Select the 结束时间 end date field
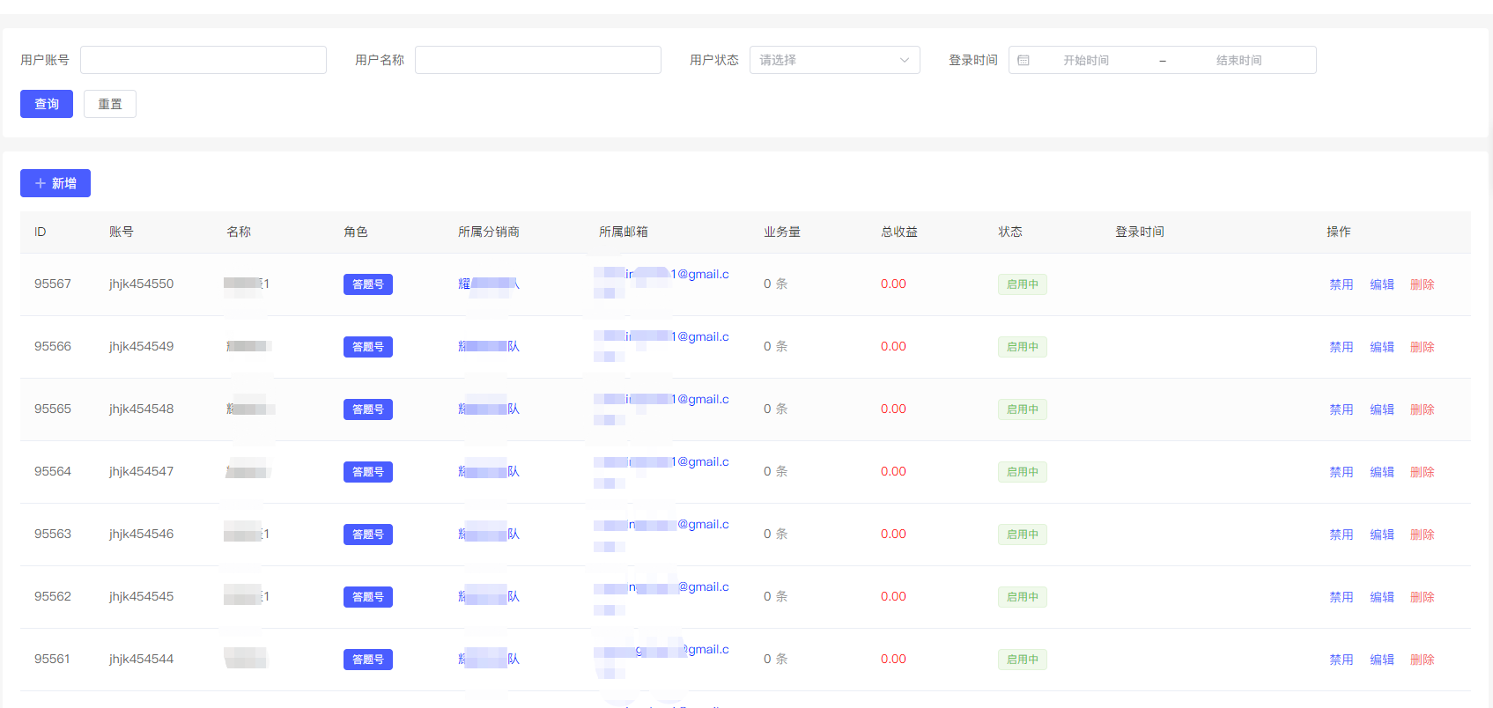Image resolution: width=1493 pixels, height=708 pixels. [1238, 60]
